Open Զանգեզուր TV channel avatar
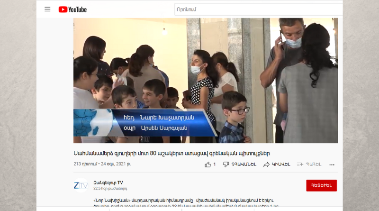This screenshot has width=379, height=211. click(81, 185)
